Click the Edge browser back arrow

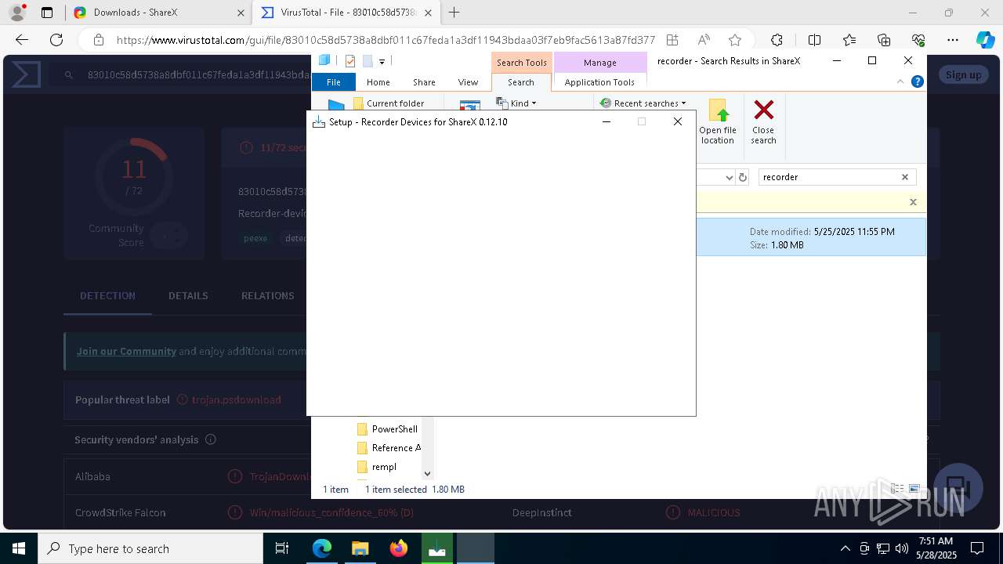click(x=22, y=40)
